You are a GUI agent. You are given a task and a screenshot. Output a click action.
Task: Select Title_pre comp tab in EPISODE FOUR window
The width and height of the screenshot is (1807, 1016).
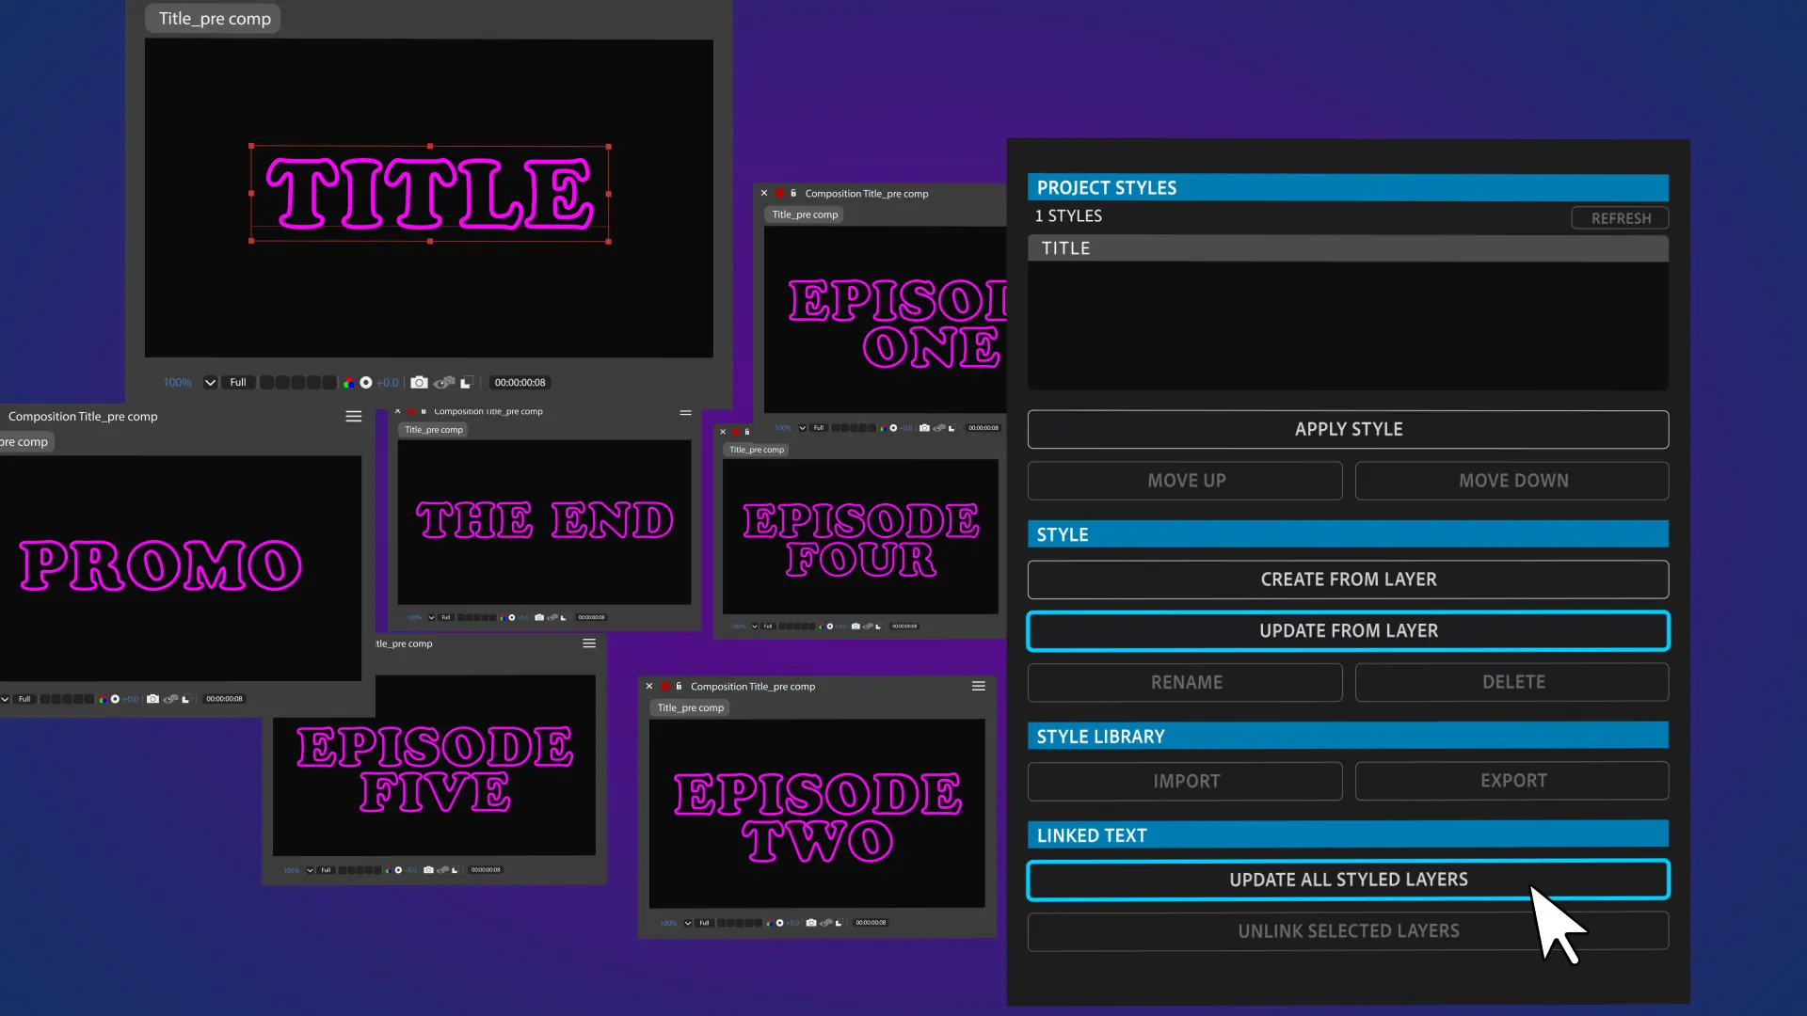point(757,450)
